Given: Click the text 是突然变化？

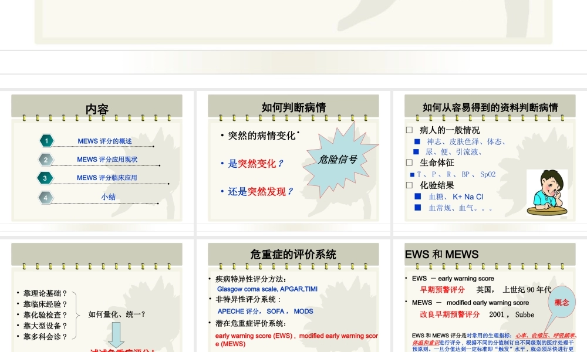Looking at the screenshot, I should pyautogui.click(x=256, y=164).
